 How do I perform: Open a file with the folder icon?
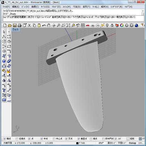pyautogui.click(x=10, y=25)
